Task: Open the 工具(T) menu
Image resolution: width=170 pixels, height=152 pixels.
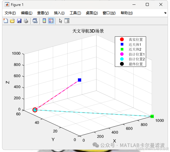Action: tap(75, 13)
